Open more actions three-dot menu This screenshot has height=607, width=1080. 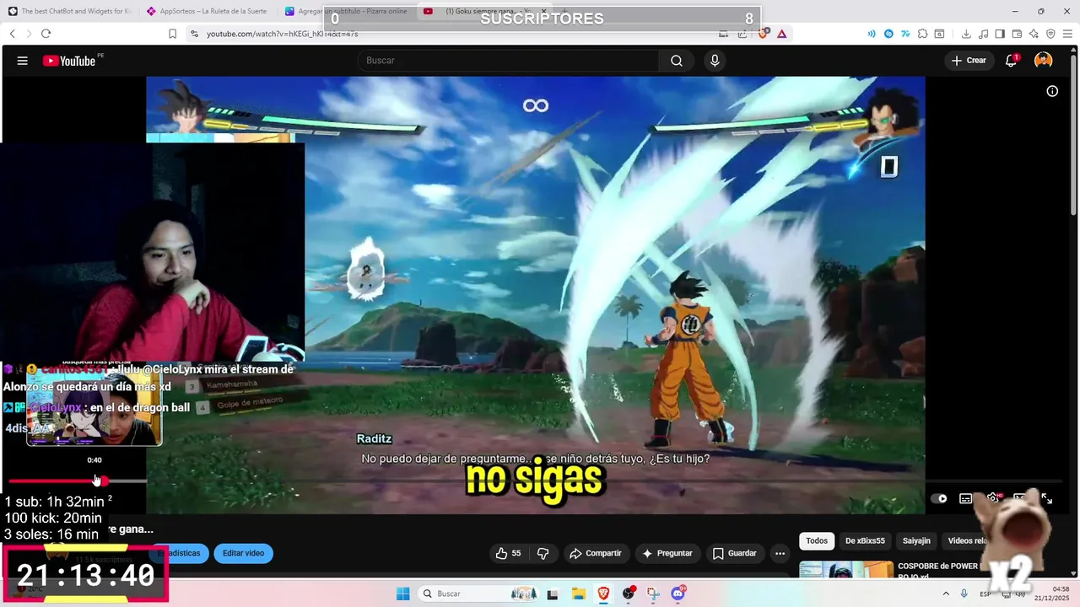click(x=780, y=553)
